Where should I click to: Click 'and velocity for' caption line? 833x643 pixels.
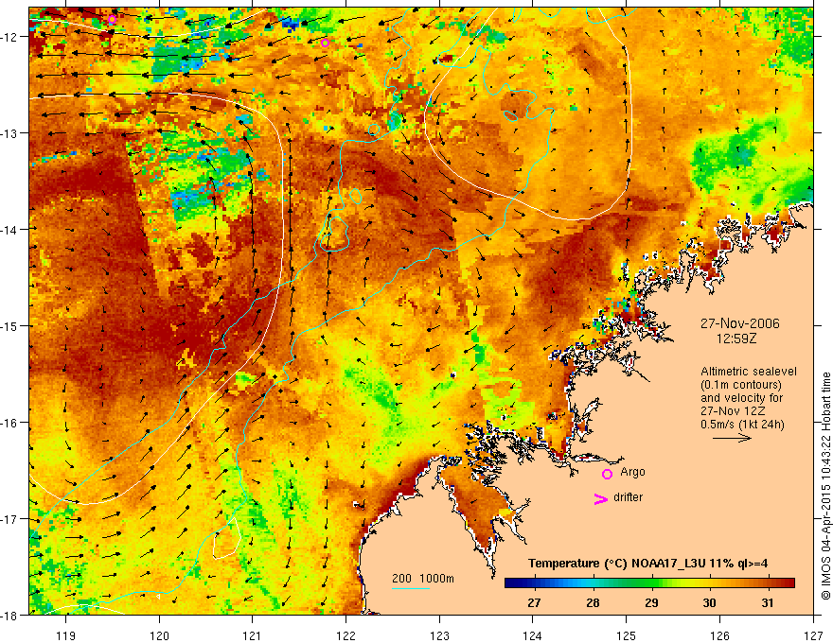pos(741,398)
